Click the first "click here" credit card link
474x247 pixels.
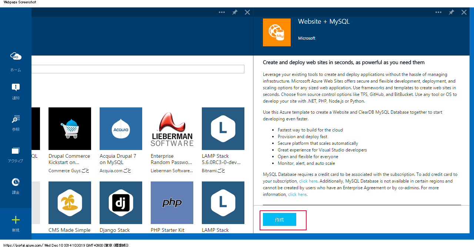point(308,181)
